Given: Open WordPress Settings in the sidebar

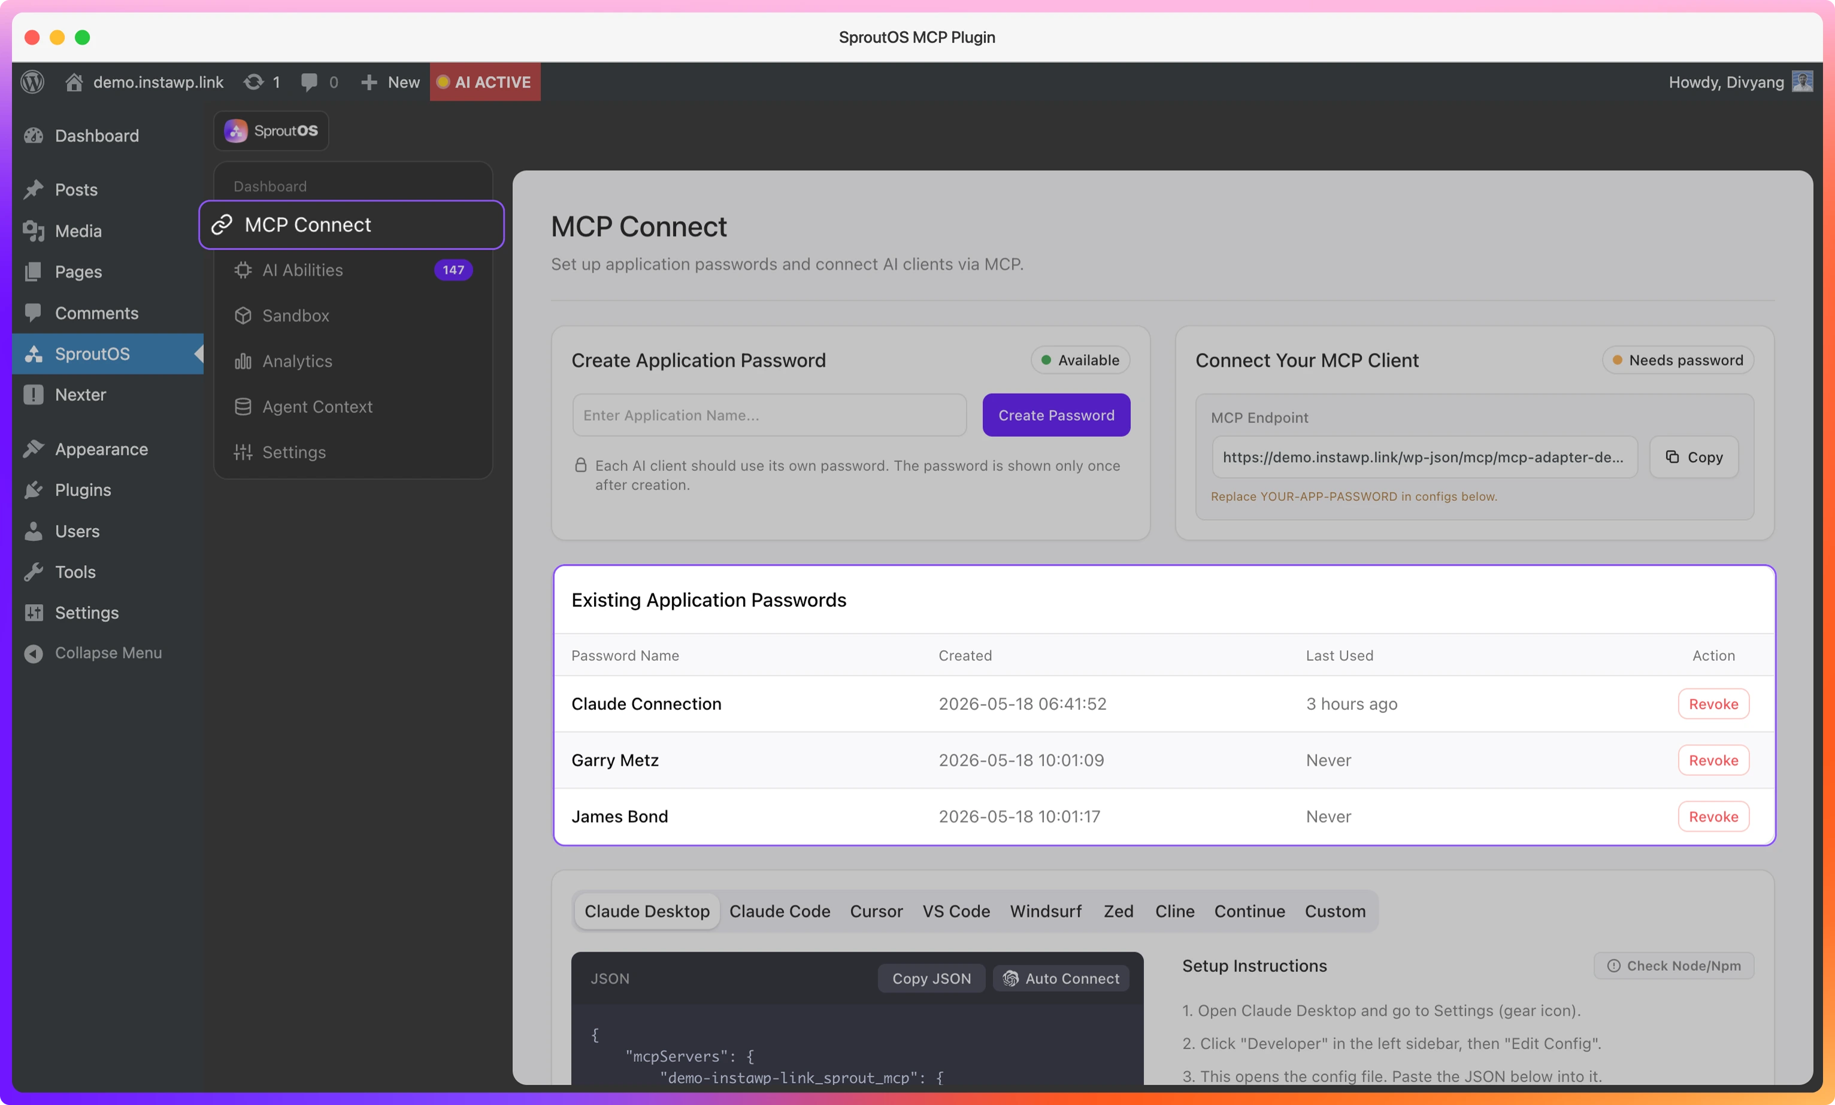Looking at the screenshot, I should (86, 612).
